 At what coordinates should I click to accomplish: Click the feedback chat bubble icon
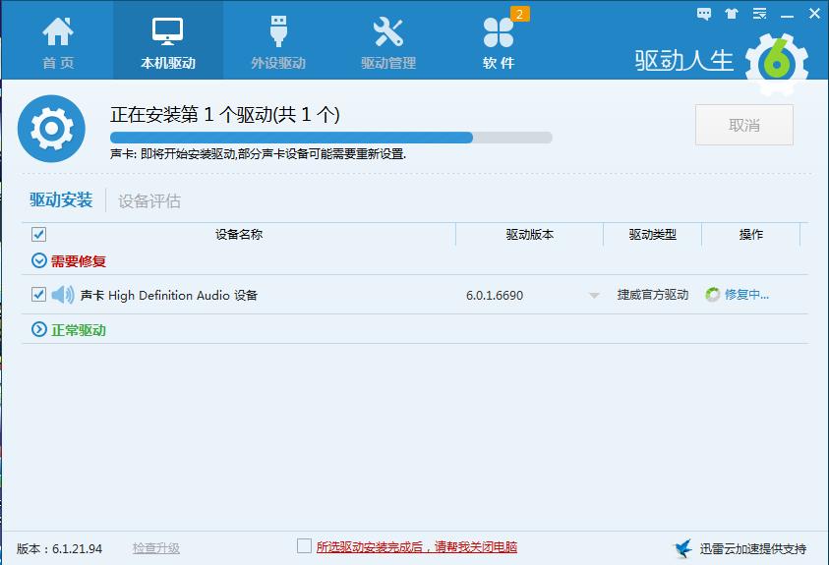704,14
